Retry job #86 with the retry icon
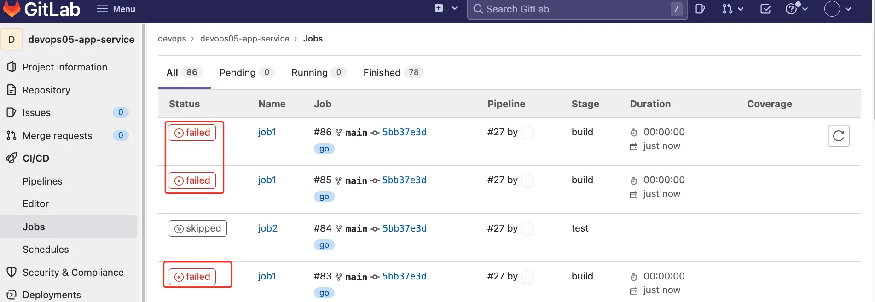Screen dimensions: 875x302 click(x=838, y=136)
